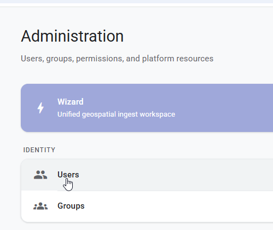The image size is (273, 230).
Task: Click the 'Administration' page heading
Action: point(72,36)
